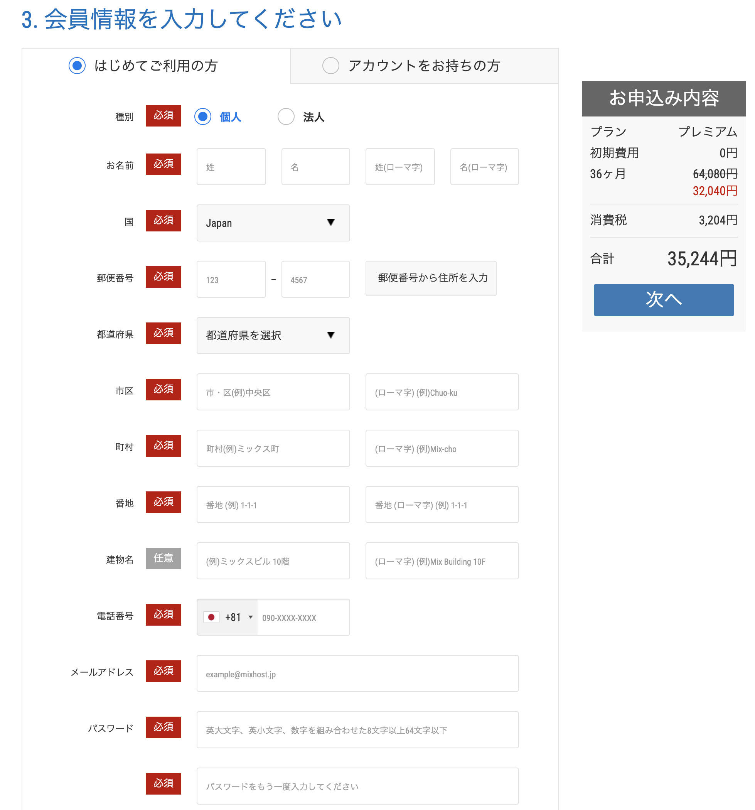Click the Japan flag icon in phone field

pos(211,617)
